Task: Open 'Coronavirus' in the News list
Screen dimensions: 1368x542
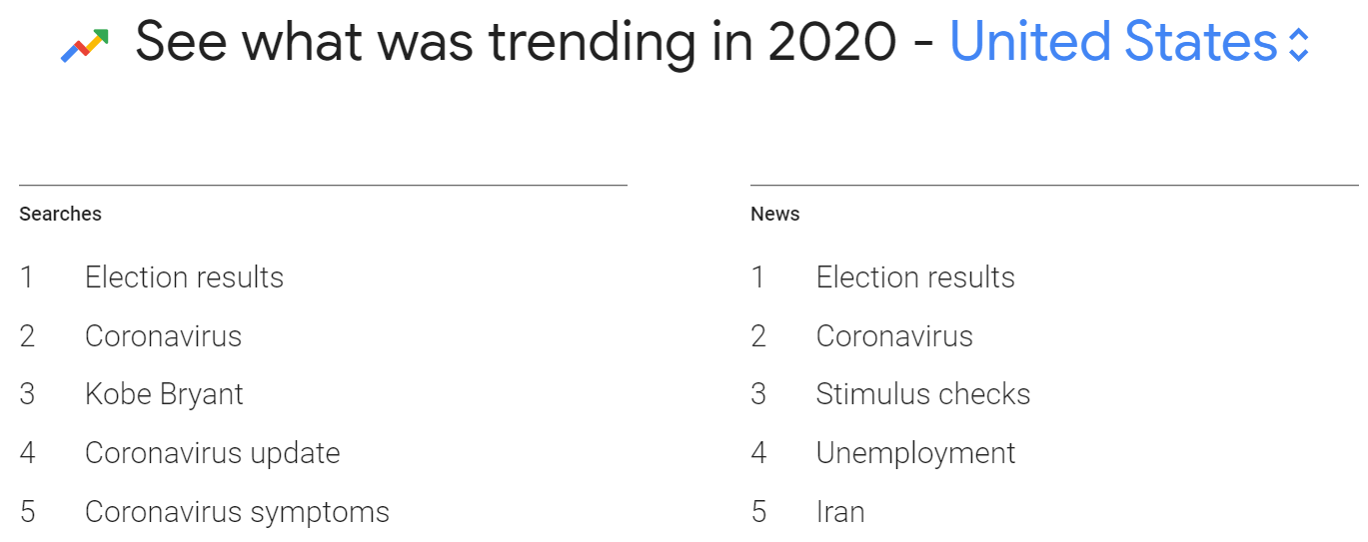Action: [893, 336]
